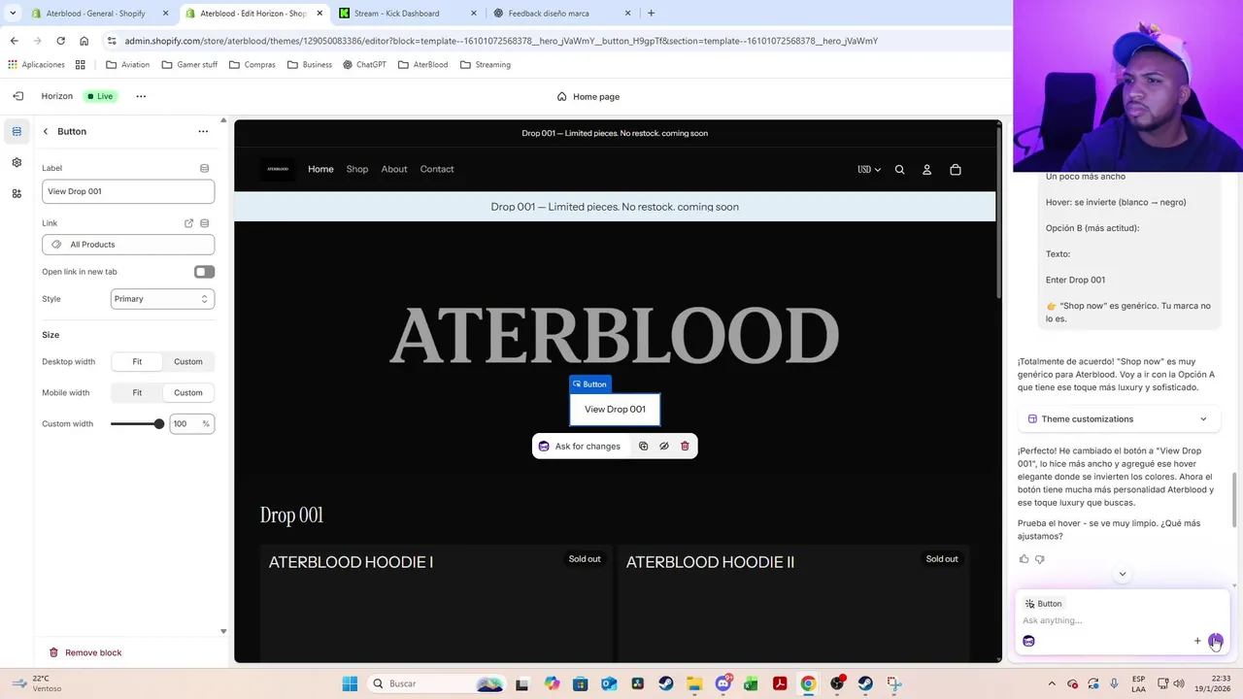
Task: Click About in the store navigation
Action: click(x=394, y=169)
